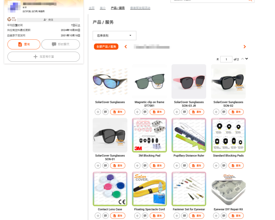Click plus icon under Pupillary Distance Ruler
Screen dimensions: 275x220
coord(177,166)
